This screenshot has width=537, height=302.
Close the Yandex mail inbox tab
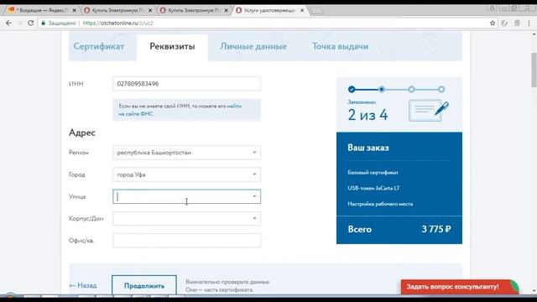coord(75,10)
